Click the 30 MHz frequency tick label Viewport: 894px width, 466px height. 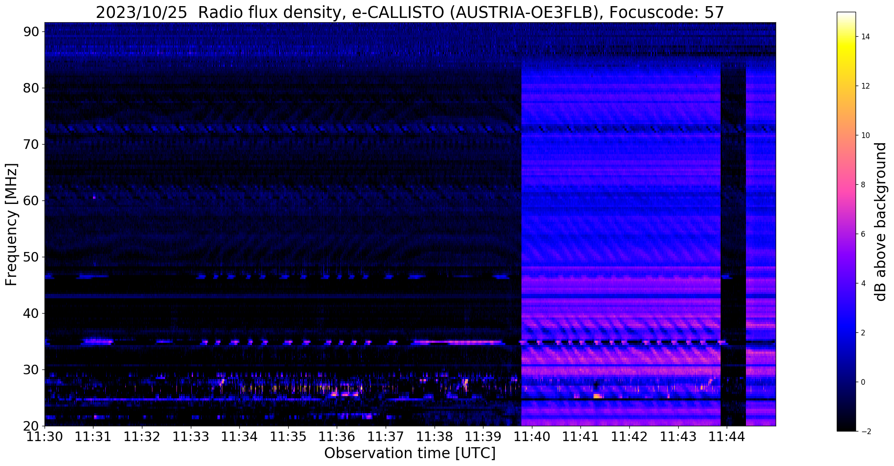click(31, 369)
